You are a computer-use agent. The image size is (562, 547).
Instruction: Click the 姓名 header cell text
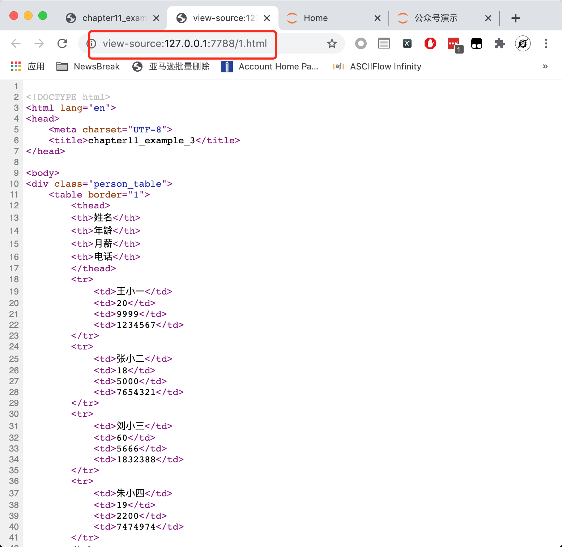tap(103, 217)
